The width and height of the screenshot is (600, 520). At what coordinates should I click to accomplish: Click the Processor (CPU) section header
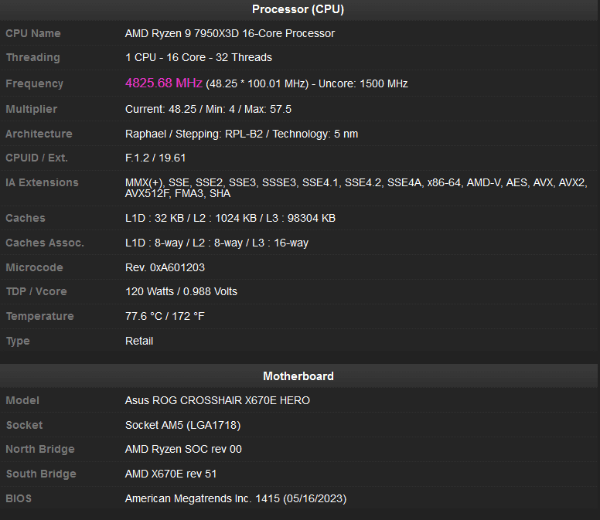[x=298, y=9]
